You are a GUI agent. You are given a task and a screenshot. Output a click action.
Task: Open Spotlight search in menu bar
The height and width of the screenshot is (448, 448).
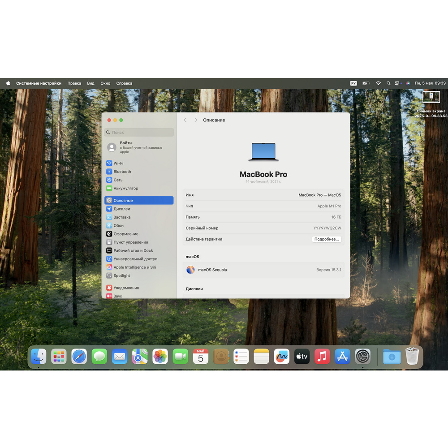pyautogui.click(x=388, y=83)
